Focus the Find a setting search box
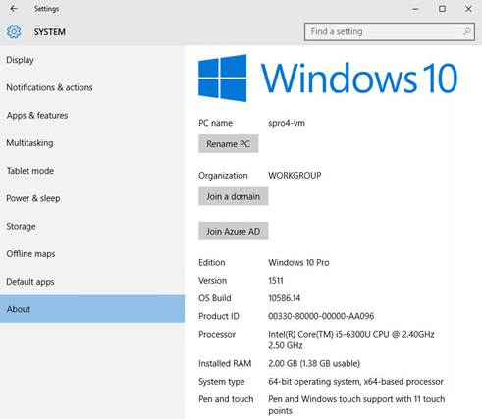The image size is (482, 419). coord(390,31)
